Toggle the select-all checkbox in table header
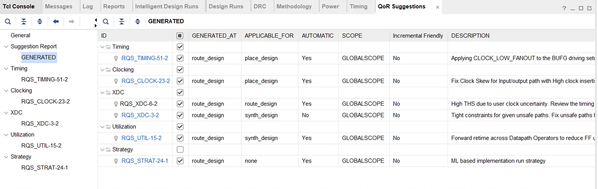The width and height of the screenshot is (598, 189). (181, 36)
